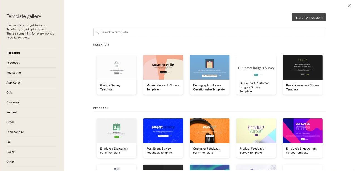
Task: Select the Employee Evaluation Form thumbnail
Action: pos(116,131)
